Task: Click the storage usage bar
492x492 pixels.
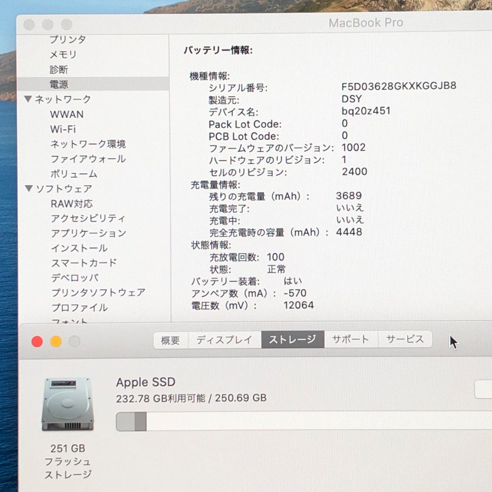Action: pos(277,421)
